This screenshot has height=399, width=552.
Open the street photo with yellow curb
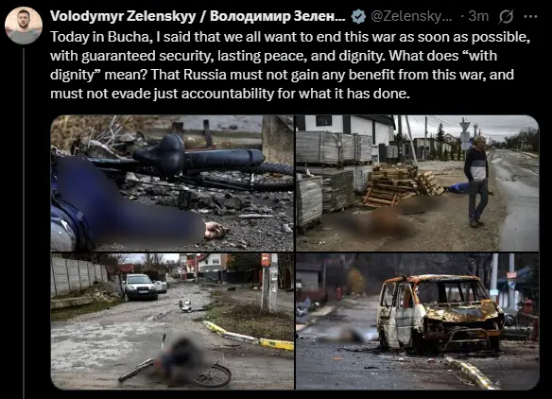pyautogui.click(x=172, y=321)
